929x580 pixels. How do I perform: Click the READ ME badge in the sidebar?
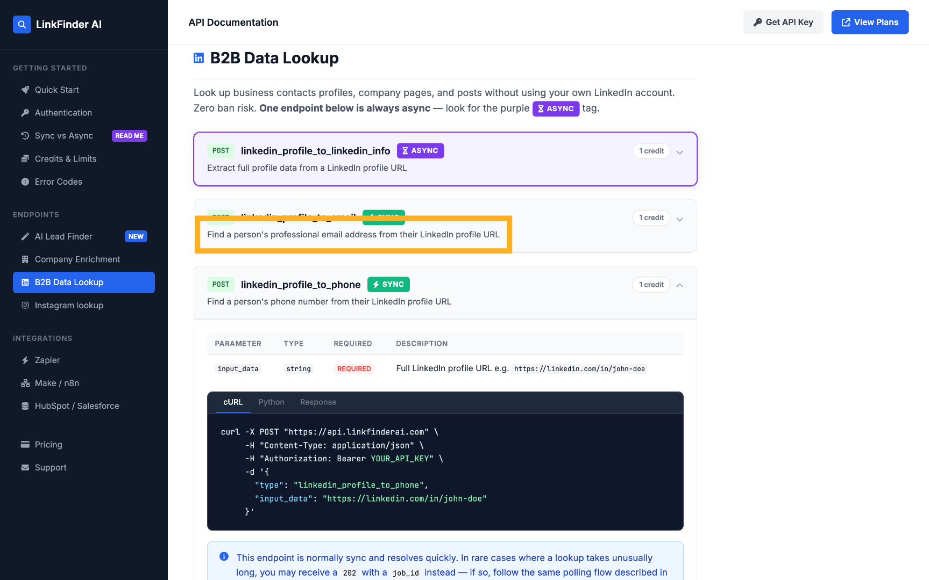[x=130, y=136]
